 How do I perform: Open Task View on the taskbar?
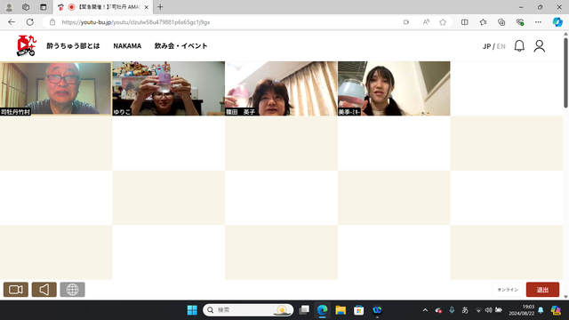(x=304, y=310)
